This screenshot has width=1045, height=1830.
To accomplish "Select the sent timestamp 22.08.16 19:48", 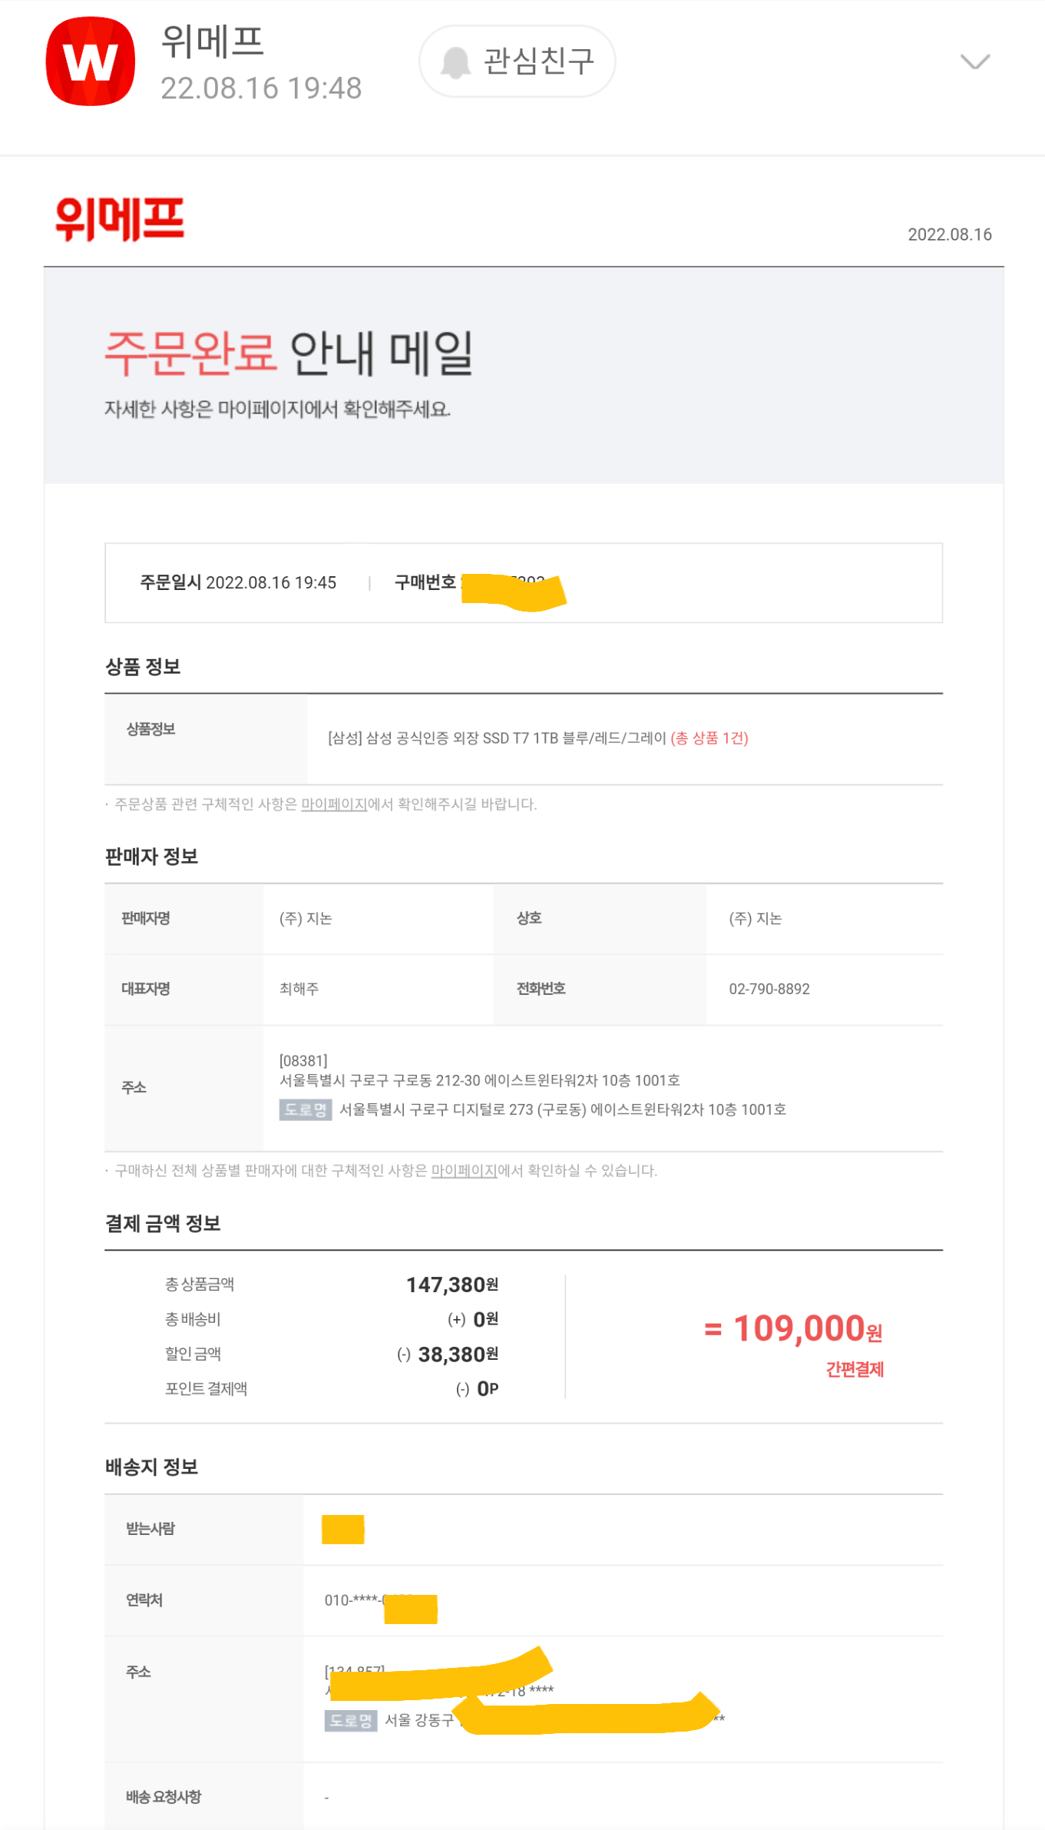I will 261,88.
